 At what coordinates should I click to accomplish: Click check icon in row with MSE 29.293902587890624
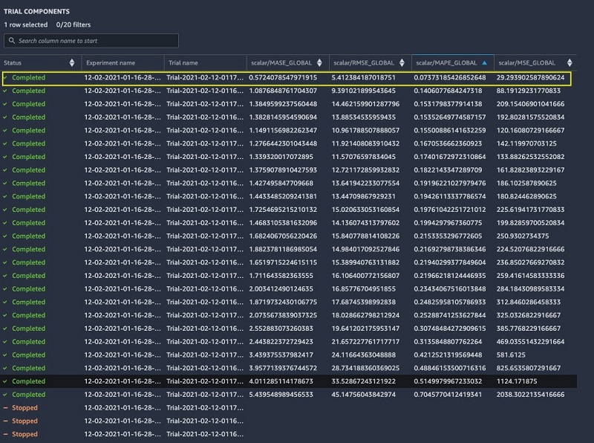(5, 77)
